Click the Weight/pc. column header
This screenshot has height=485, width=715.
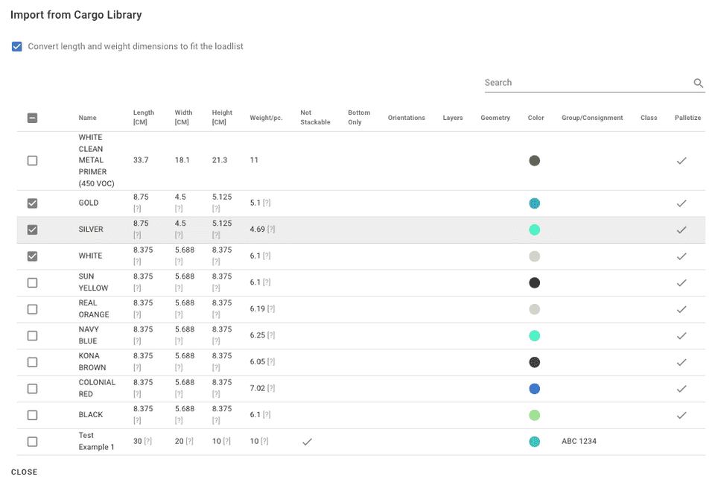[x=266, y=118]
